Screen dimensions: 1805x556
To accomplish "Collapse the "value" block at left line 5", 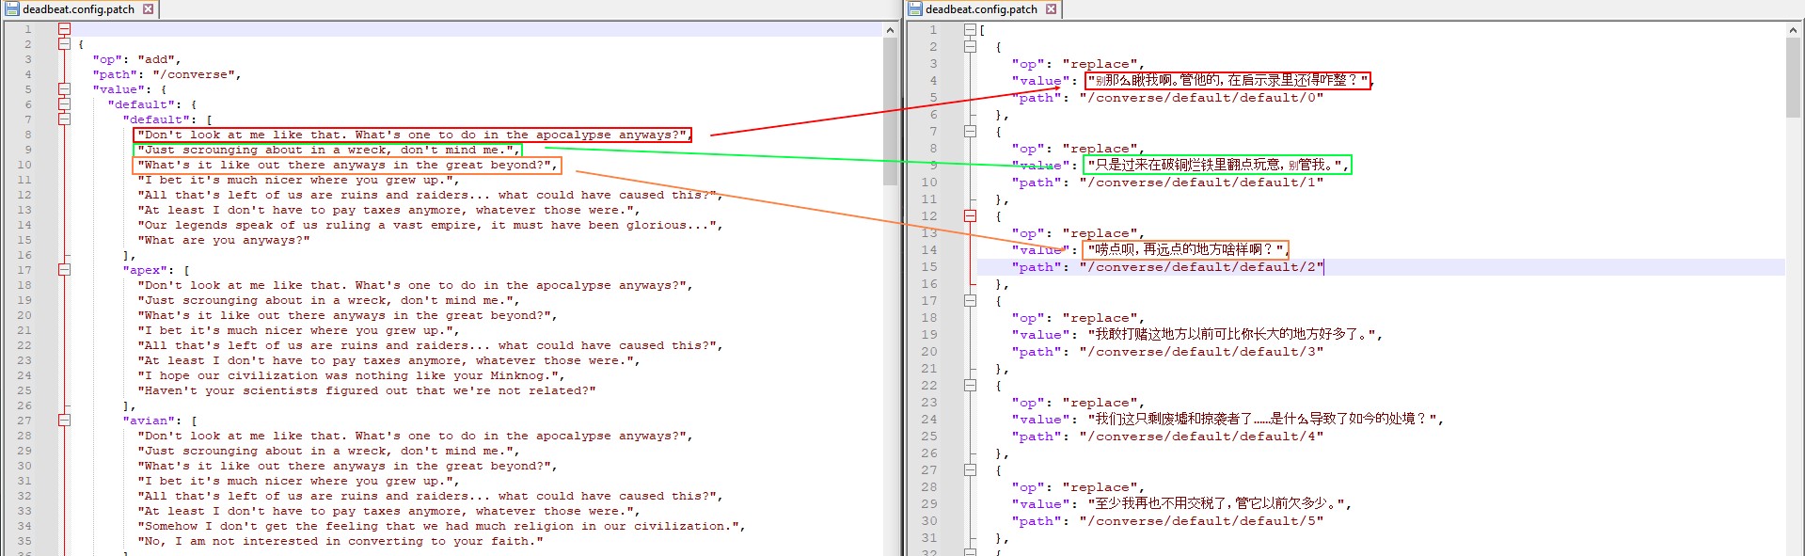I will tap(64, 89).
